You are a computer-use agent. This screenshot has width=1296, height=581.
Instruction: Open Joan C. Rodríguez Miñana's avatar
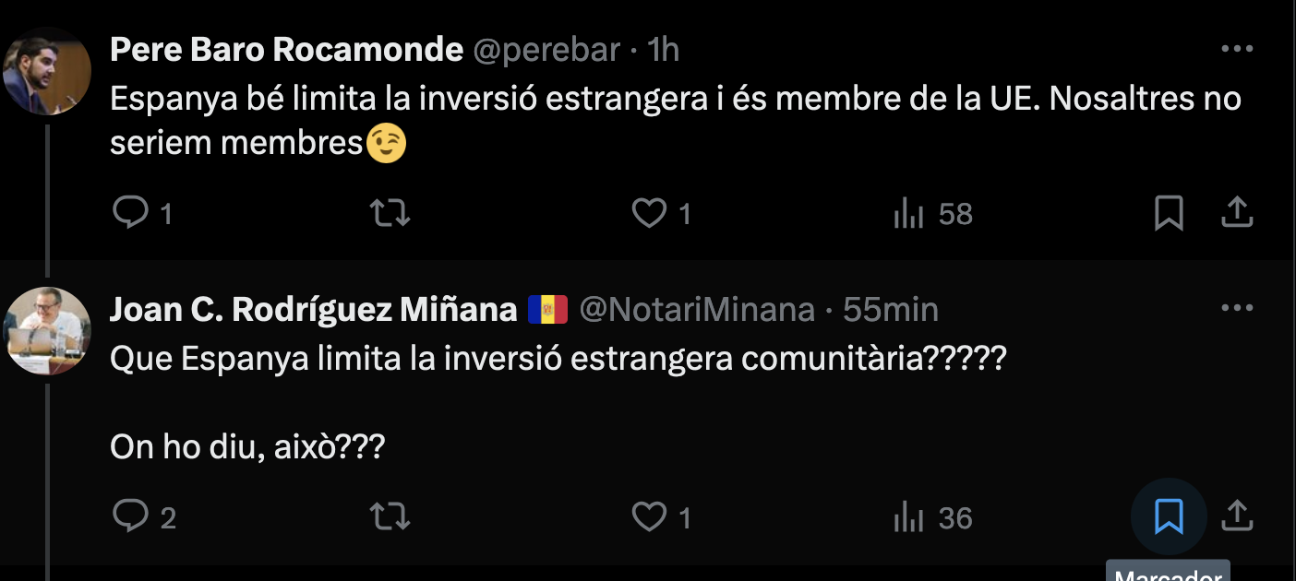[47, 330]
